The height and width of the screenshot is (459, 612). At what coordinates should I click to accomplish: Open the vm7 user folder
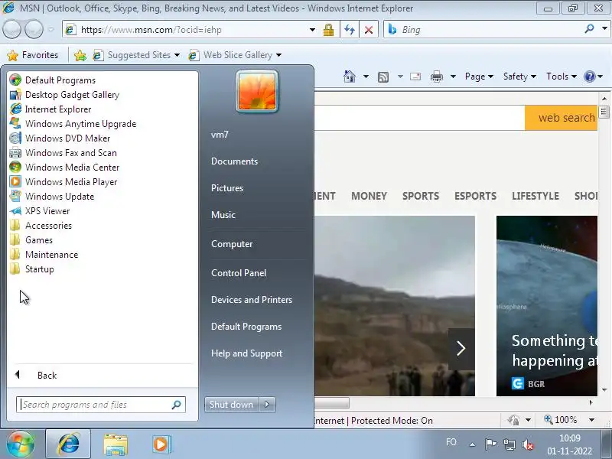point(220,135)
